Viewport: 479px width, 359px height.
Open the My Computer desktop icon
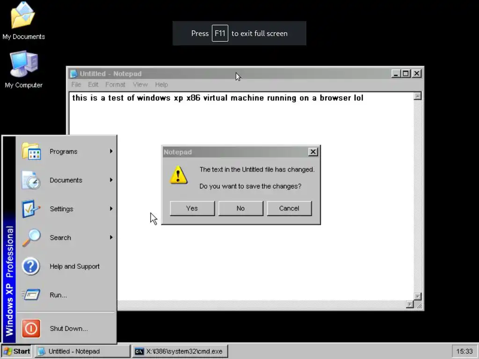pos(23,70)
